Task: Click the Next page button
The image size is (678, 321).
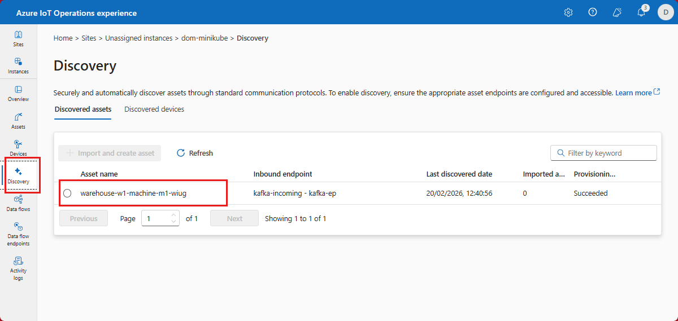Action: (x=234, y=218)
